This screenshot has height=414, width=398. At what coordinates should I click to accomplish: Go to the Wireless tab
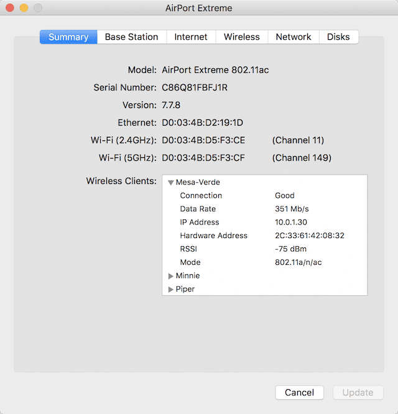[242, 37]
